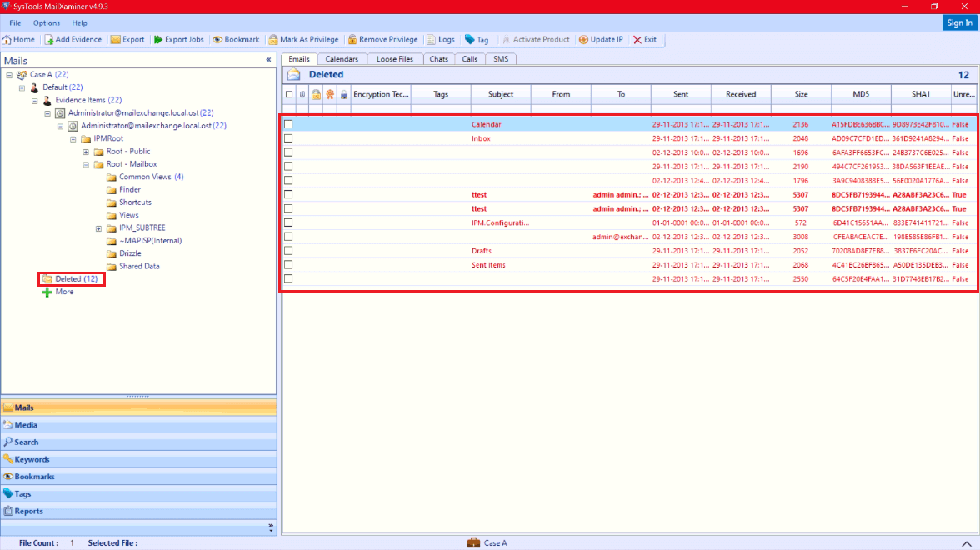Click Mark As Privilege icon
The width and height of the screenshot is (980, 550).
pyautogui.click(x=303, y=39)
